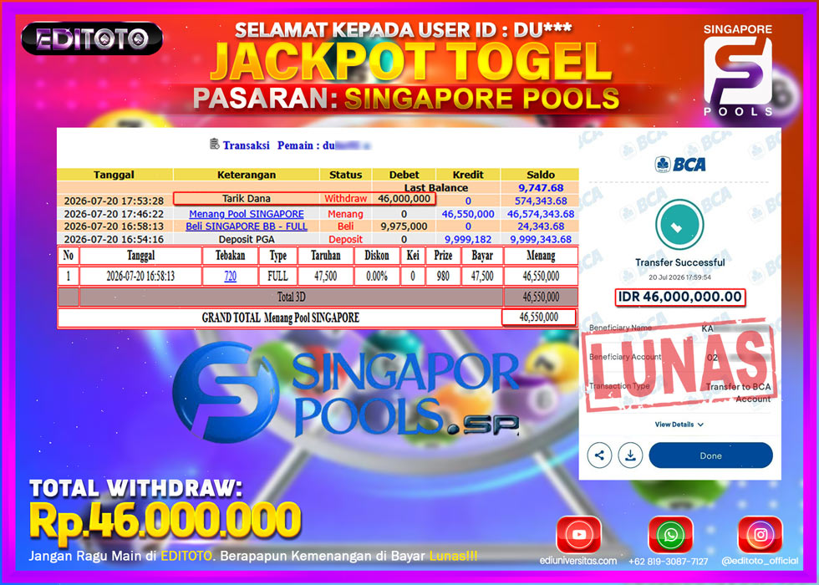Click the @editoto_official handle
The image size is (819, 585).
[760, 562]
